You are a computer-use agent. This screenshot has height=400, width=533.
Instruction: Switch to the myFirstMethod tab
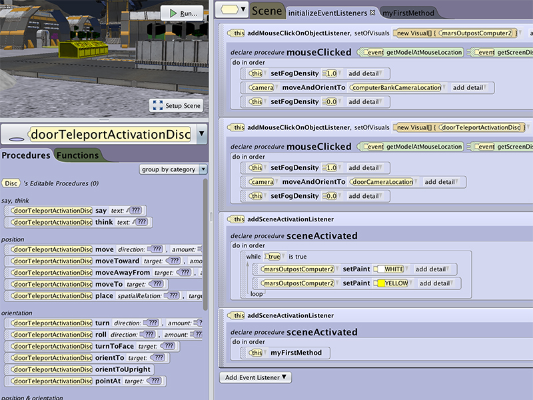(408, 13)
